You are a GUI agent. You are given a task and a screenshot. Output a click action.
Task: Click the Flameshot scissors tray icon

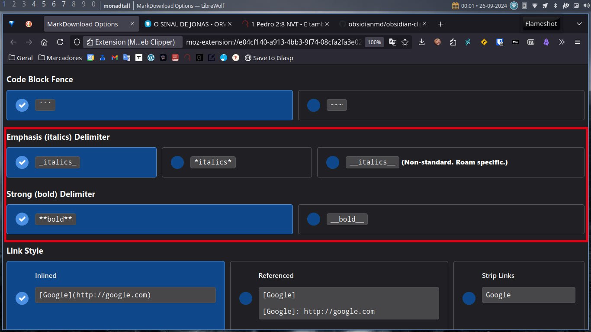tap(514, 6)
